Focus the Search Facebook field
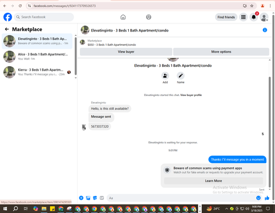Screen dimensions: 275x213 pyautogui.click(x=44, y=17)
